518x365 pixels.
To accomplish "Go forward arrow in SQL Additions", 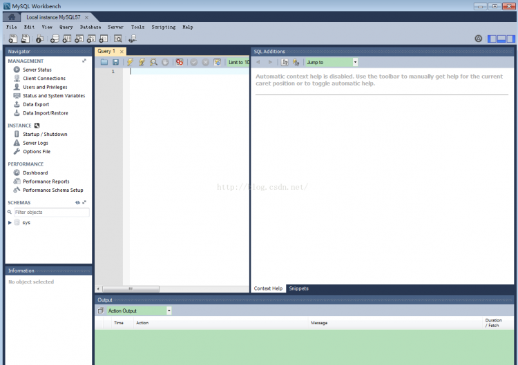I will [x=270, y=62].
